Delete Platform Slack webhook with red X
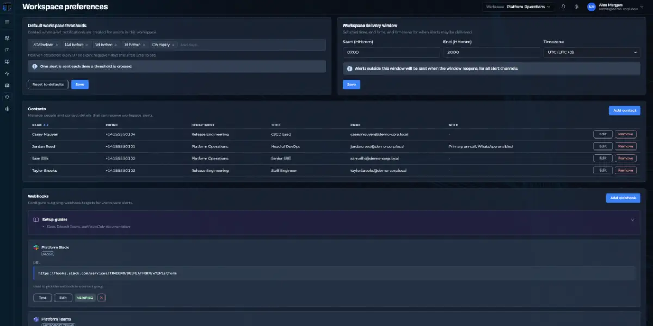Image resolution: width=653 pixels, height=326 pixels. point(102,298)
